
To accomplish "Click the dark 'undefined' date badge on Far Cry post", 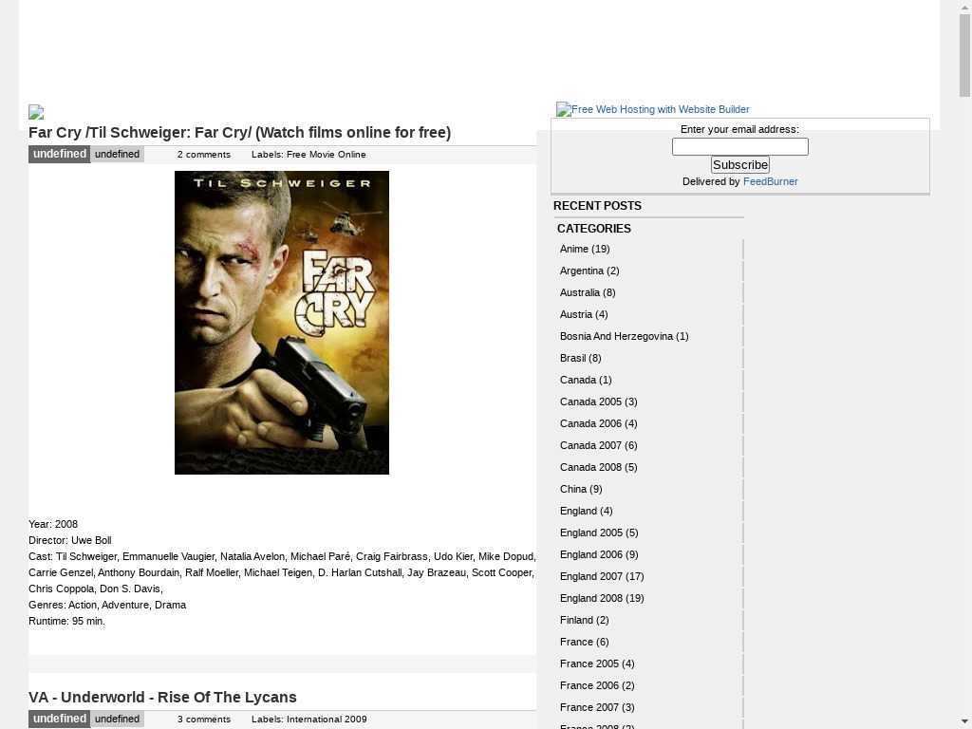I will pos(60,155).
